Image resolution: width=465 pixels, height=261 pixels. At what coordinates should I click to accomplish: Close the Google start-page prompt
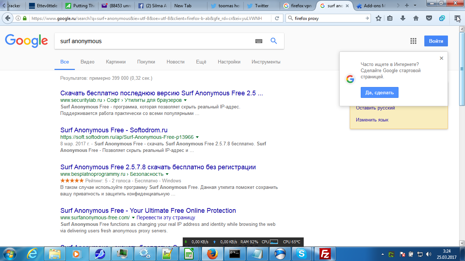click(x=441, y=58)
